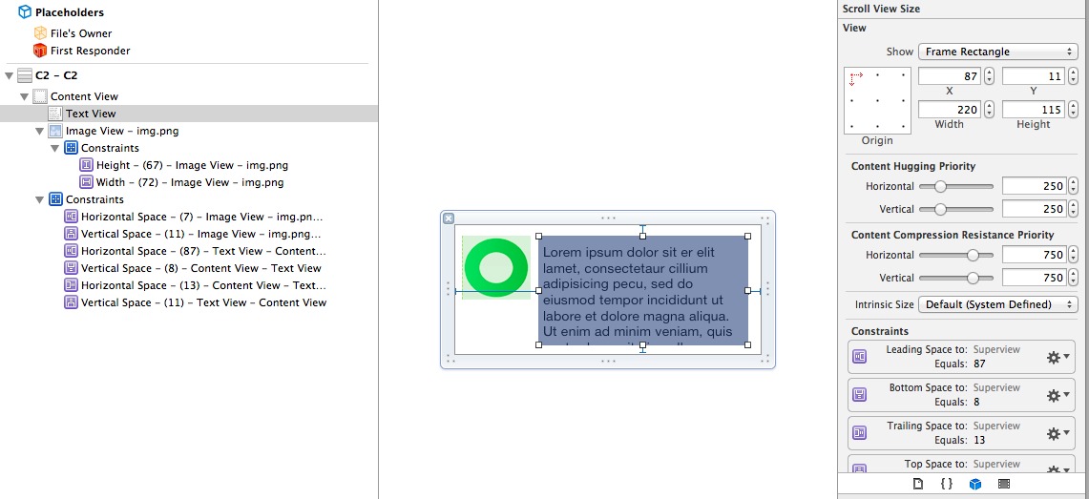Select Height - (67) - Image View row

189,165
